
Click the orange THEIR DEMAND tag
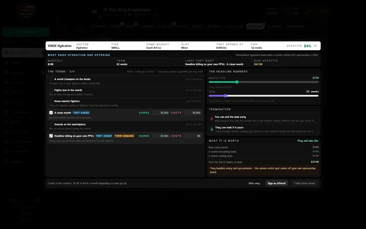pyautogui.click(x=124, y=136)
